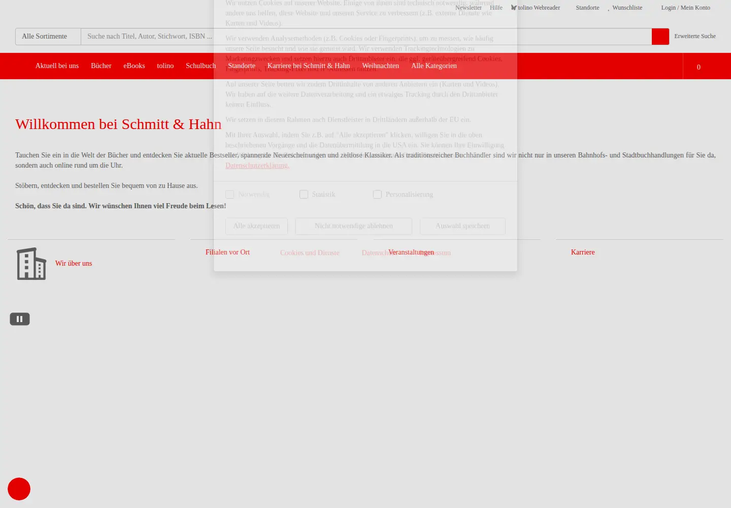Screen dimensions: 731x508
Task: Open Standorte in the red navigation bar
Action: coord(242,66)
